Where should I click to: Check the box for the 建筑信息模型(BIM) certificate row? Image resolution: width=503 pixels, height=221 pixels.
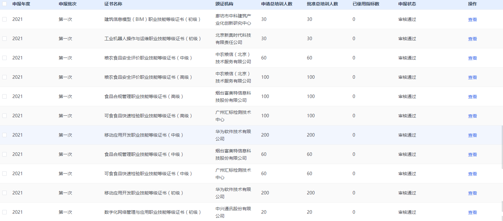click(4, 19)
